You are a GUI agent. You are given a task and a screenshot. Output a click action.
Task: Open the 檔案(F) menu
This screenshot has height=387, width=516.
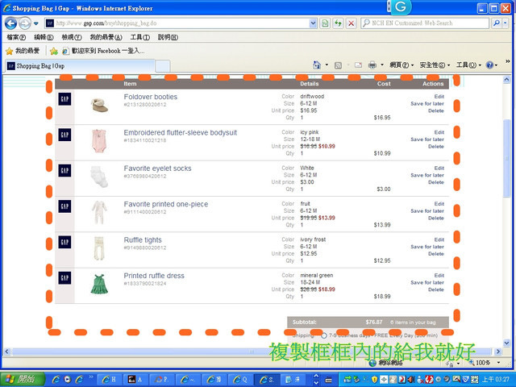point(16,37)
